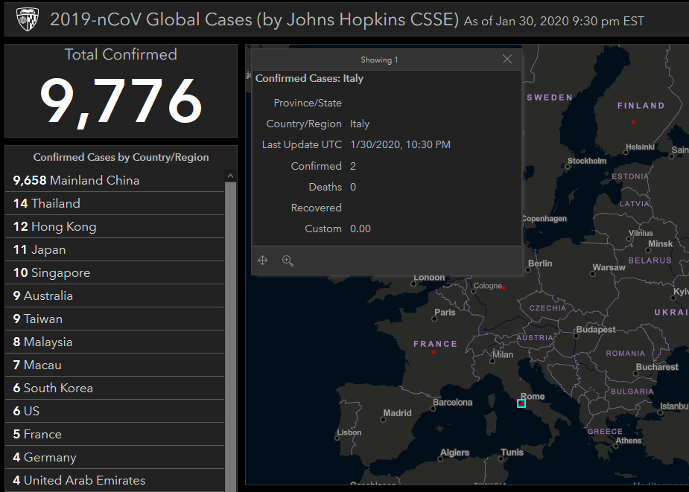The width and height of the screenshot is (689, 492).
Task: Select the Thailand row in list
Action: click(115, 203)
